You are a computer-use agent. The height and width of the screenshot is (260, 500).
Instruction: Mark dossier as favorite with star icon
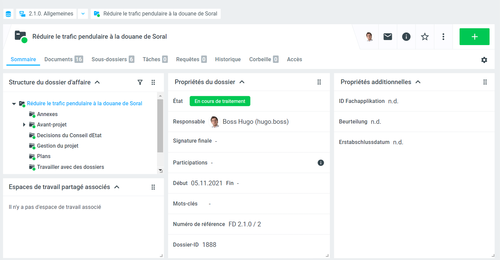click(x=425, y=37)
